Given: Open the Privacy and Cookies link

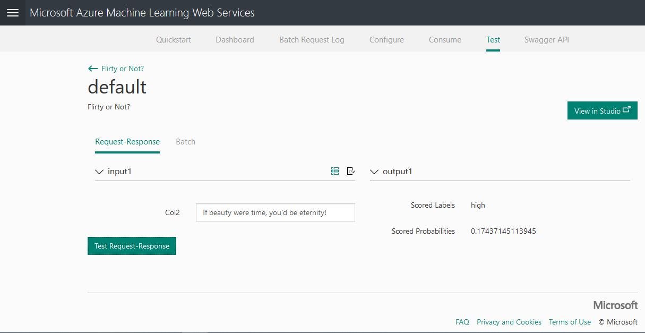Looking at the screenshot, I should click(509, 322).
